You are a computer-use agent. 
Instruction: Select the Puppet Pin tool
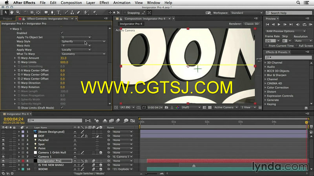tap(94, 13)
